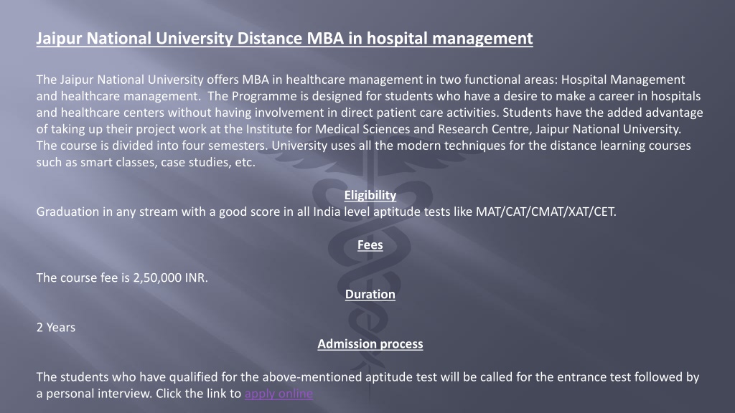The width and height of the screenshot is (735, 413).
Task: Click the Jaipur National University Distance MBA title
Action: tap(284, 38)
